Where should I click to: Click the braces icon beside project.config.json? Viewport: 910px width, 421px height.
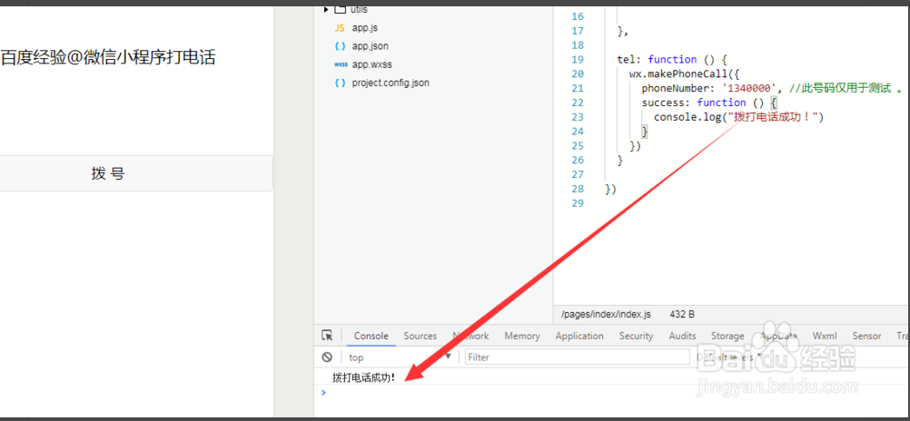point(340,83)
